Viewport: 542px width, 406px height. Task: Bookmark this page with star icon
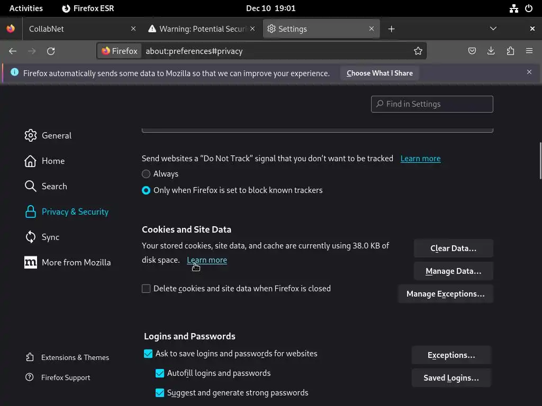pyautogui.click(x=418, y=51)
